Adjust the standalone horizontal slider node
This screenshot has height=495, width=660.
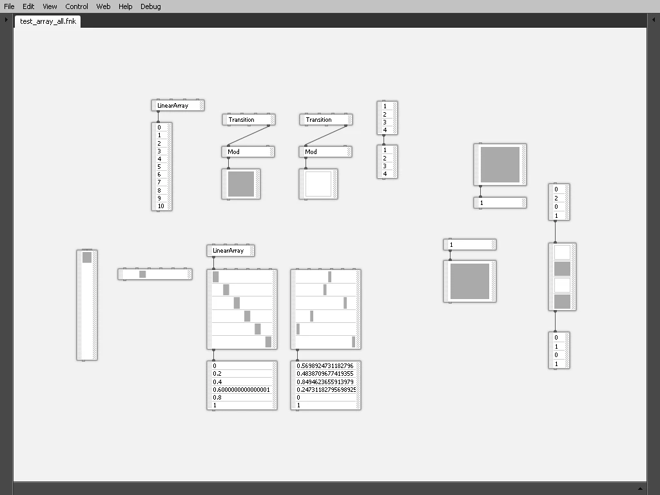tap(155, 274)
